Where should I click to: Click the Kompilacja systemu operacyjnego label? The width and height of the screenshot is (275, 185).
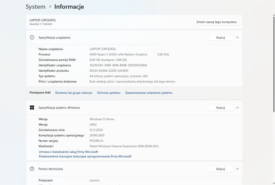coord(61,135)
